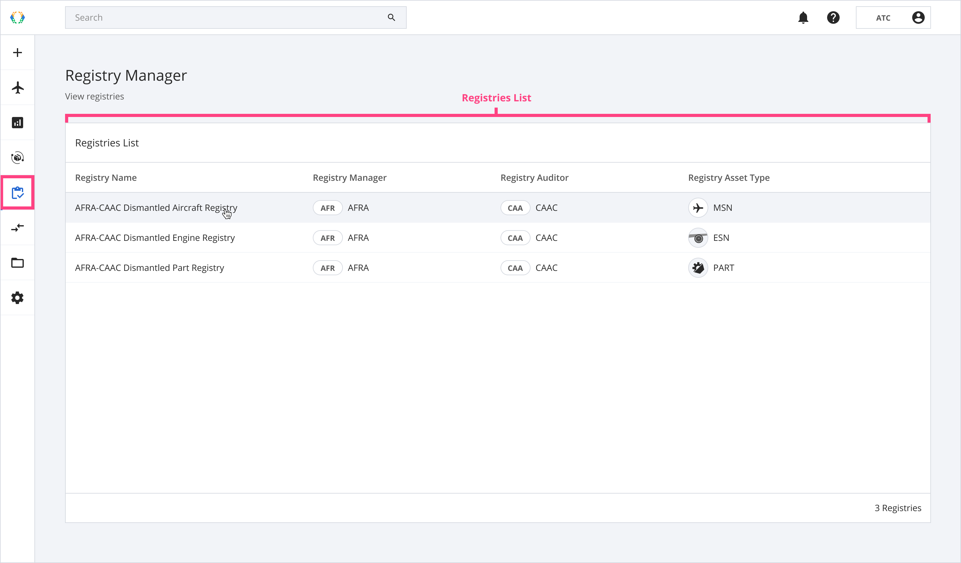Open AFRA-CAAC Dismantled Part Registry row
The width and height of the screenshot is (961, 563).
[x=150, y=268]
